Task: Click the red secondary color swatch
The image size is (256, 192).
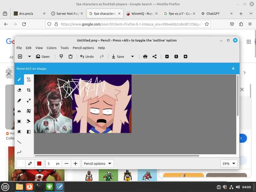Action: tap(39, 163)
